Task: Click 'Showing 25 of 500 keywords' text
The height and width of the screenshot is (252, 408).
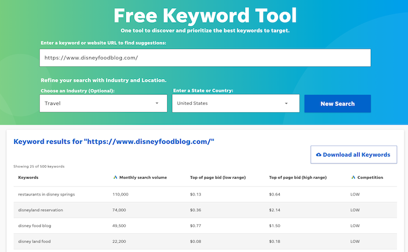Action: coord(39,166)
